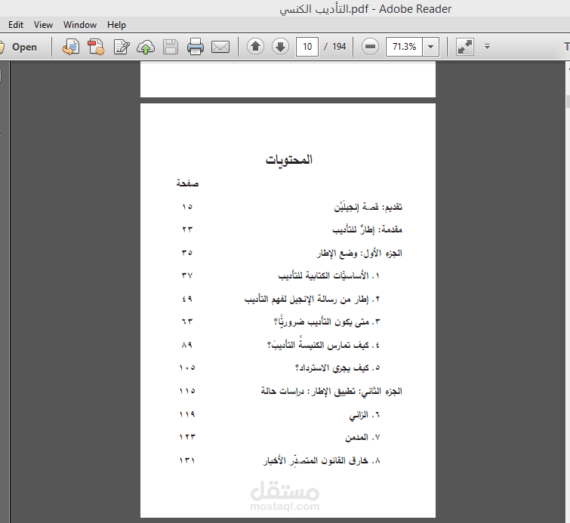Click page number ١٥
This screenshot has width=570, height=523.
point(187,207)
